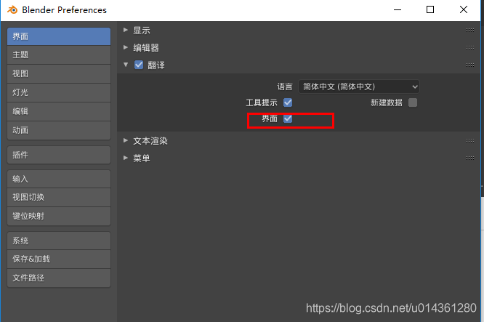The height and width of the screenshot is (322, 484).
Task: Expand the 菜单 panel
Action: [x=126, y=158]
